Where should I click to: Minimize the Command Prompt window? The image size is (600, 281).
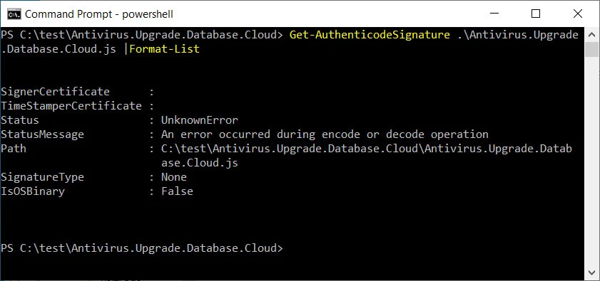tap(494, 14)
